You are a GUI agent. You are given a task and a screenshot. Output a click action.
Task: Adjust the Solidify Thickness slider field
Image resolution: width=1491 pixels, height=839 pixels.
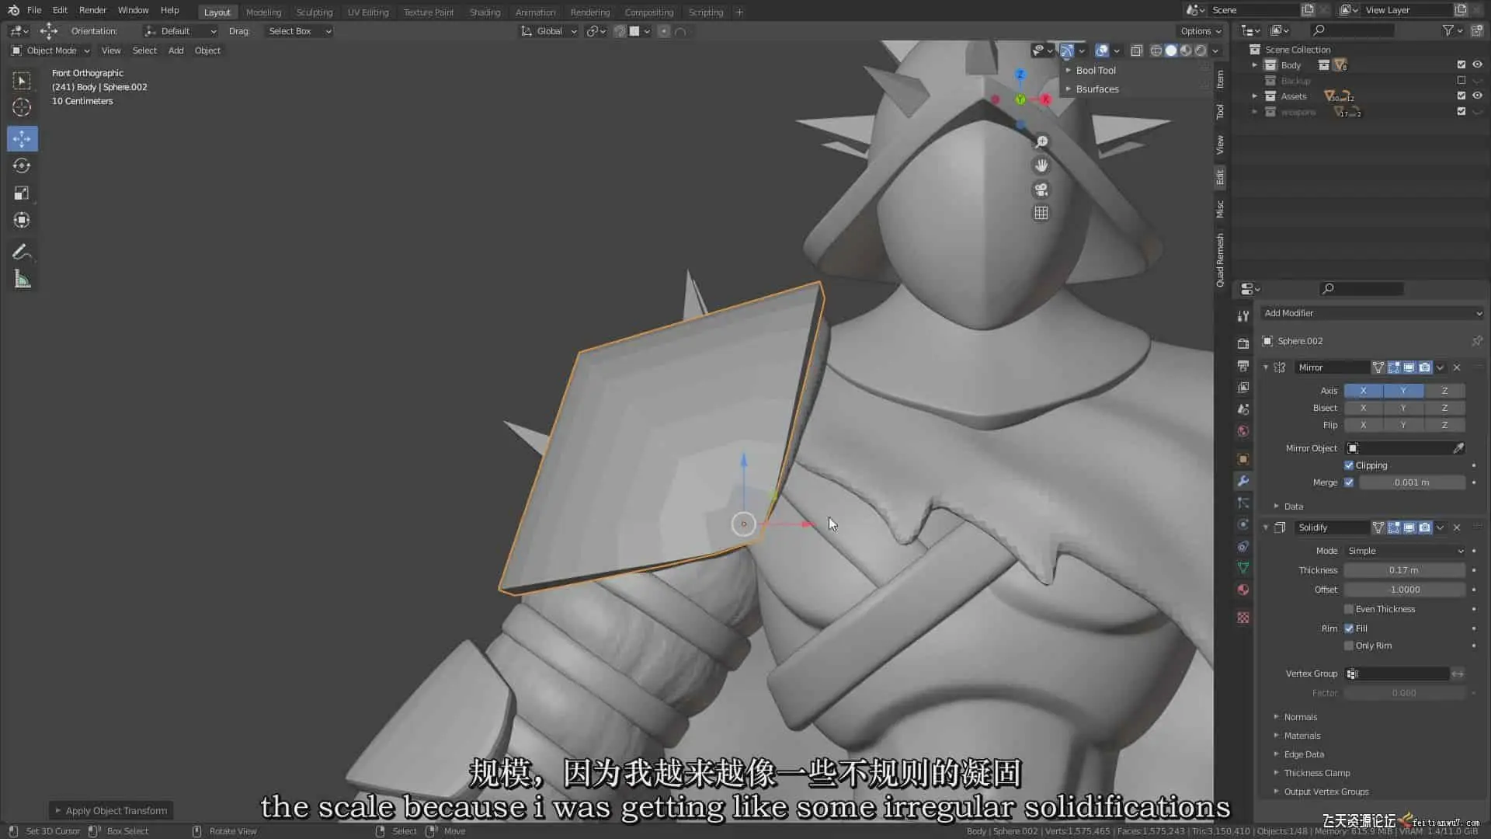click(1403, 570)
